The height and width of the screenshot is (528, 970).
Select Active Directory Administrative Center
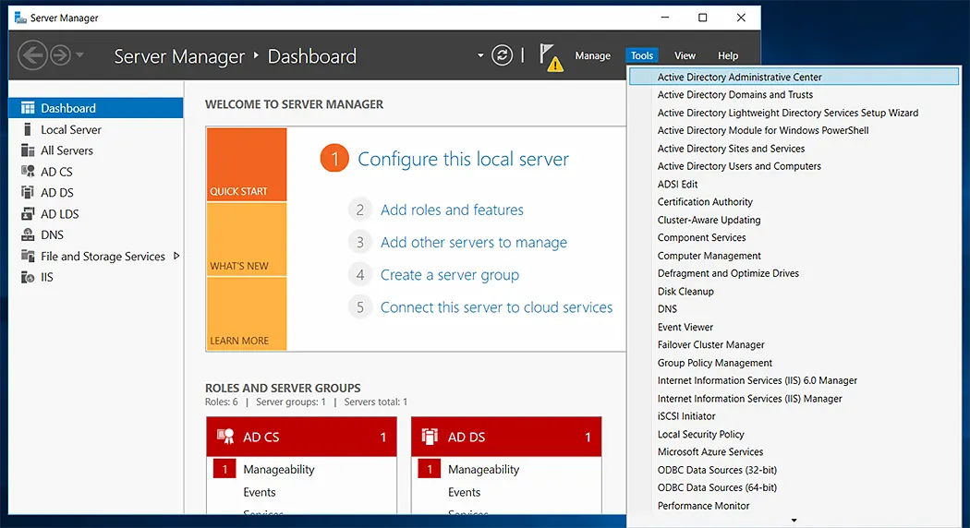tap(794, 77)
